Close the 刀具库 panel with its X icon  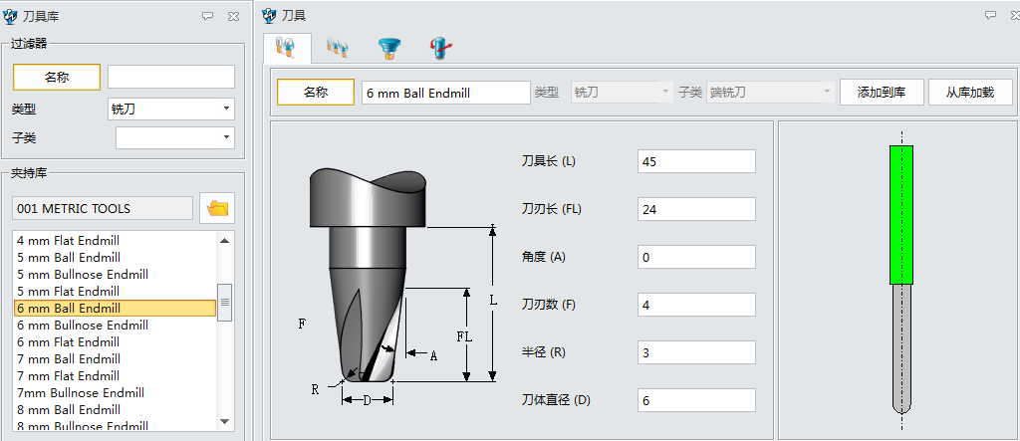[232, 16]
